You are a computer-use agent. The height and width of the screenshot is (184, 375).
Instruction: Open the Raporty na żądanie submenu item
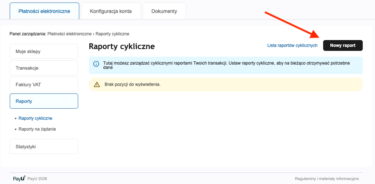pyautogui.click(x=37, y=129)
